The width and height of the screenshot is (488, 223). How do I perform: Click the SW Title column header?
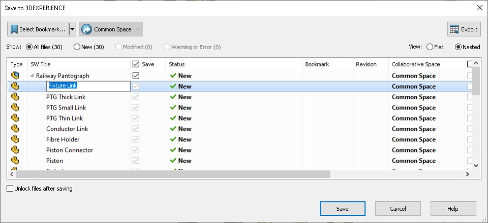(x=41, y=64)
